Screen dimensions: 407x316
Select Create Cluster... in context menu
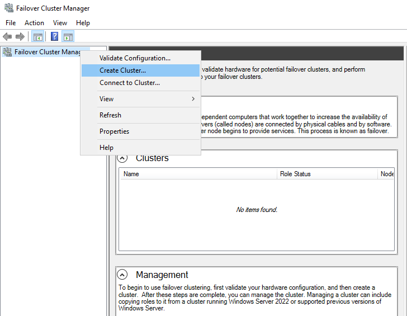pos(140,70)
